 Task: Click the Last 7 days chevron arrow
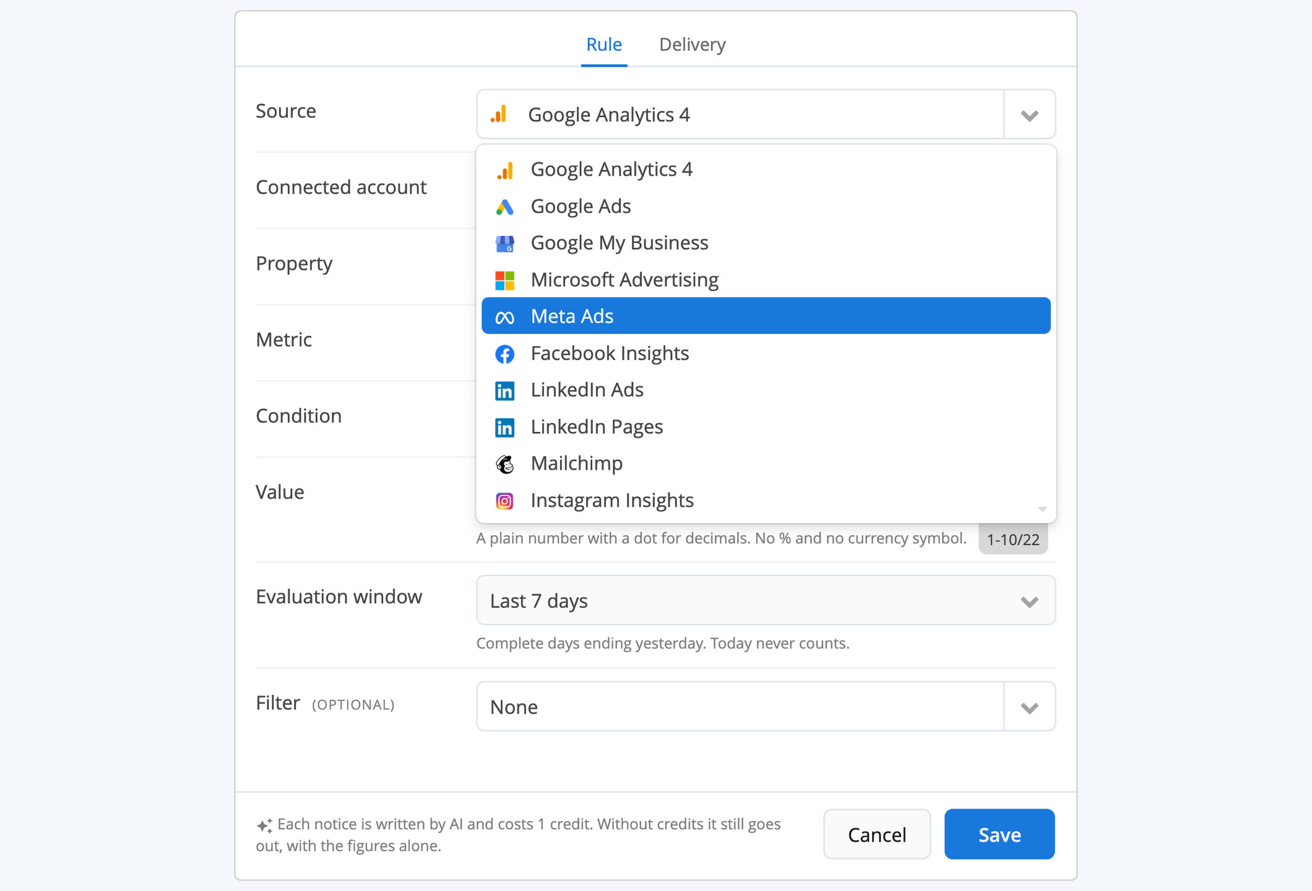pos(1029,602)
